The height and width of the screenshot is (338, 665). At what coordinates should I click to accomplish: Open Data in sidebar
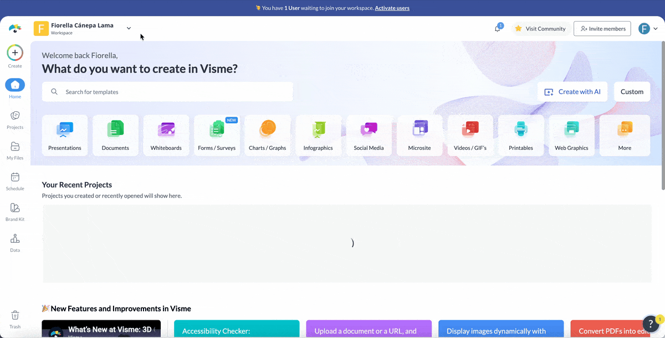15,243
